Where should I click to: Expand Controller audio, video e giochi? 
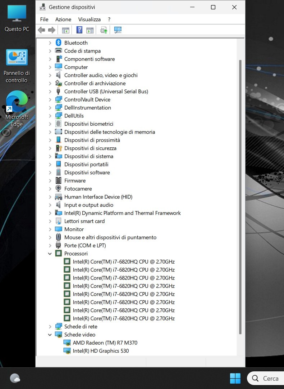(x=50, y=75)
